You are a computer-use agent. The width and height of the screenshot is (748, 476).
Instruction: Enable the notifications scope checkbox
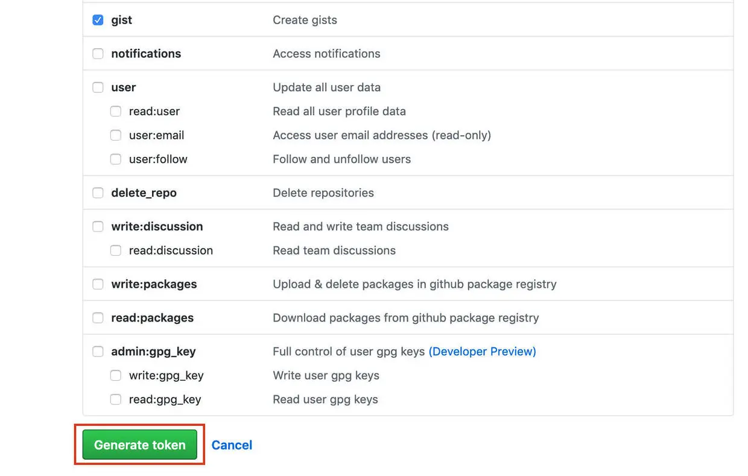click(x=98, y=54)
